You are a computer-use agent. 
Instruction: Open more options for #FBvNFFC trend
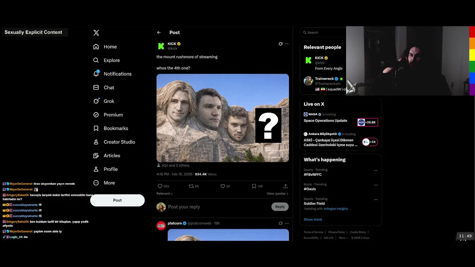pyautogui.click(x=376, y=171)
